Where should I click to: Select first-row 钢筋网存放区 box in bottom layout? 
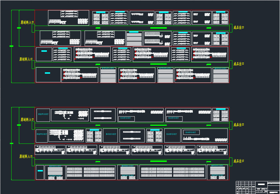pyautogui.click(x=43, y=115)
